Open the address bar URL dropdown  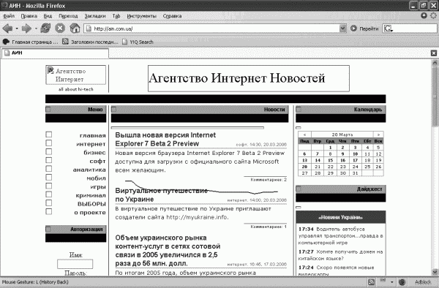pos(343,29)
